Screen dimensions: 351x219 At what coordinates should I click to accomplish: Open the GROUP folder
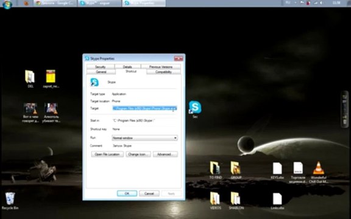pyautogui.click(x=236, y=170)
